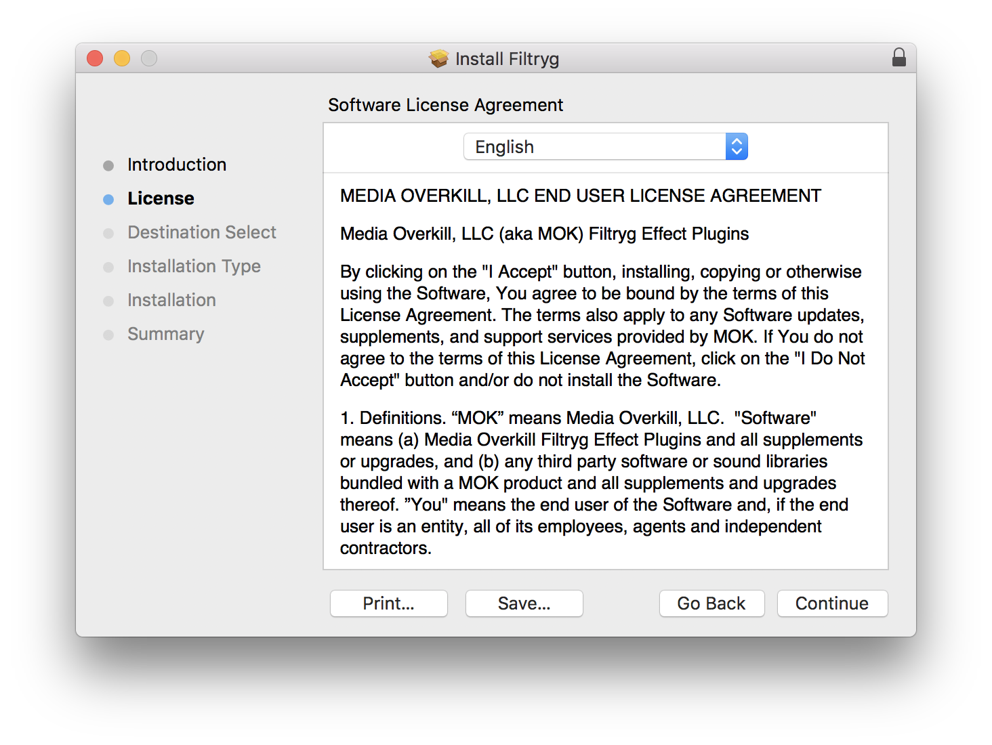This screenshot has height=745, width=992.
Task: Click the paragraph beginning "By clicking on the"
Action: [602, 326]
